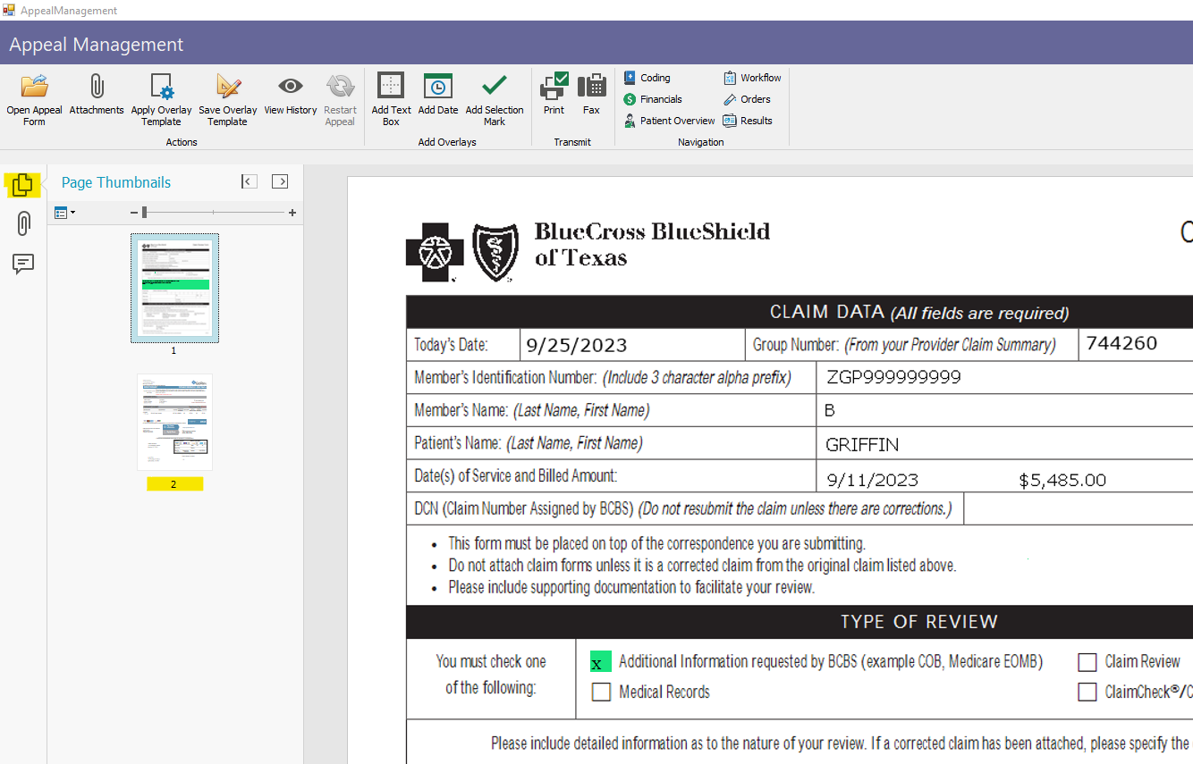
Task: Adjust the thumbnail zoom slider
Action: click(x=144, y=213)
